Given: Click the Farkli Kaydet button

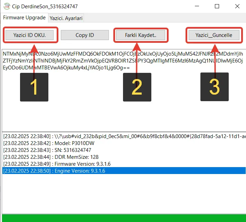Looking at the screenshot, I should coord(141,35).
